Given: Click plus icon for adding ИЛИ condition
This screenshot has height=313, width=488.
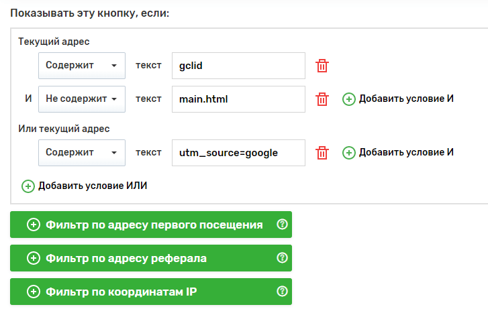Looking at the screenshot, I should coord(28,186).
